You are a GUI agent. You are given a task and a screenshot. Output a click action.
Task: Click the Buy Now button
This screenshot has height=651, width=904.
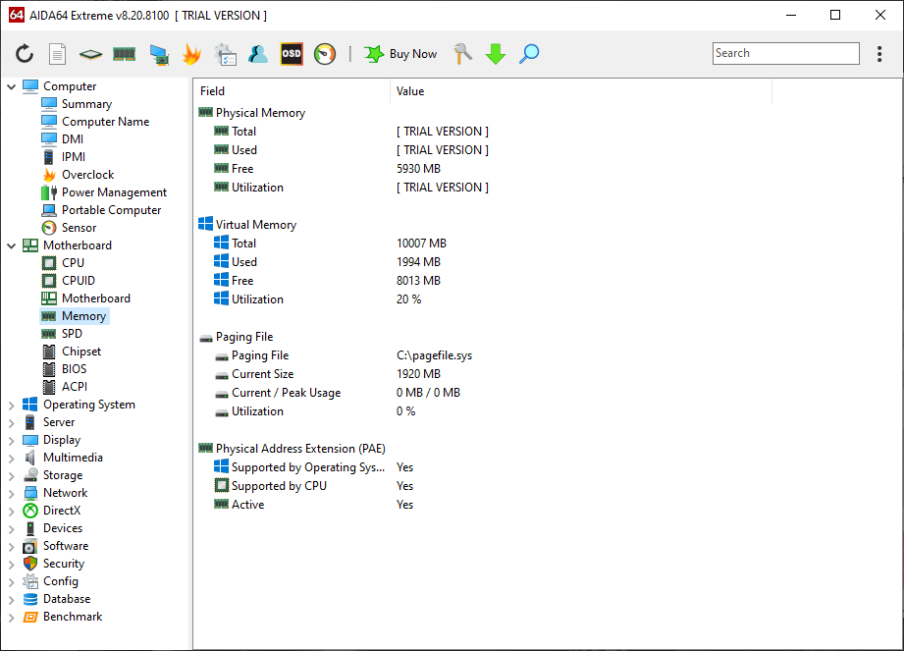pos(400,54)
